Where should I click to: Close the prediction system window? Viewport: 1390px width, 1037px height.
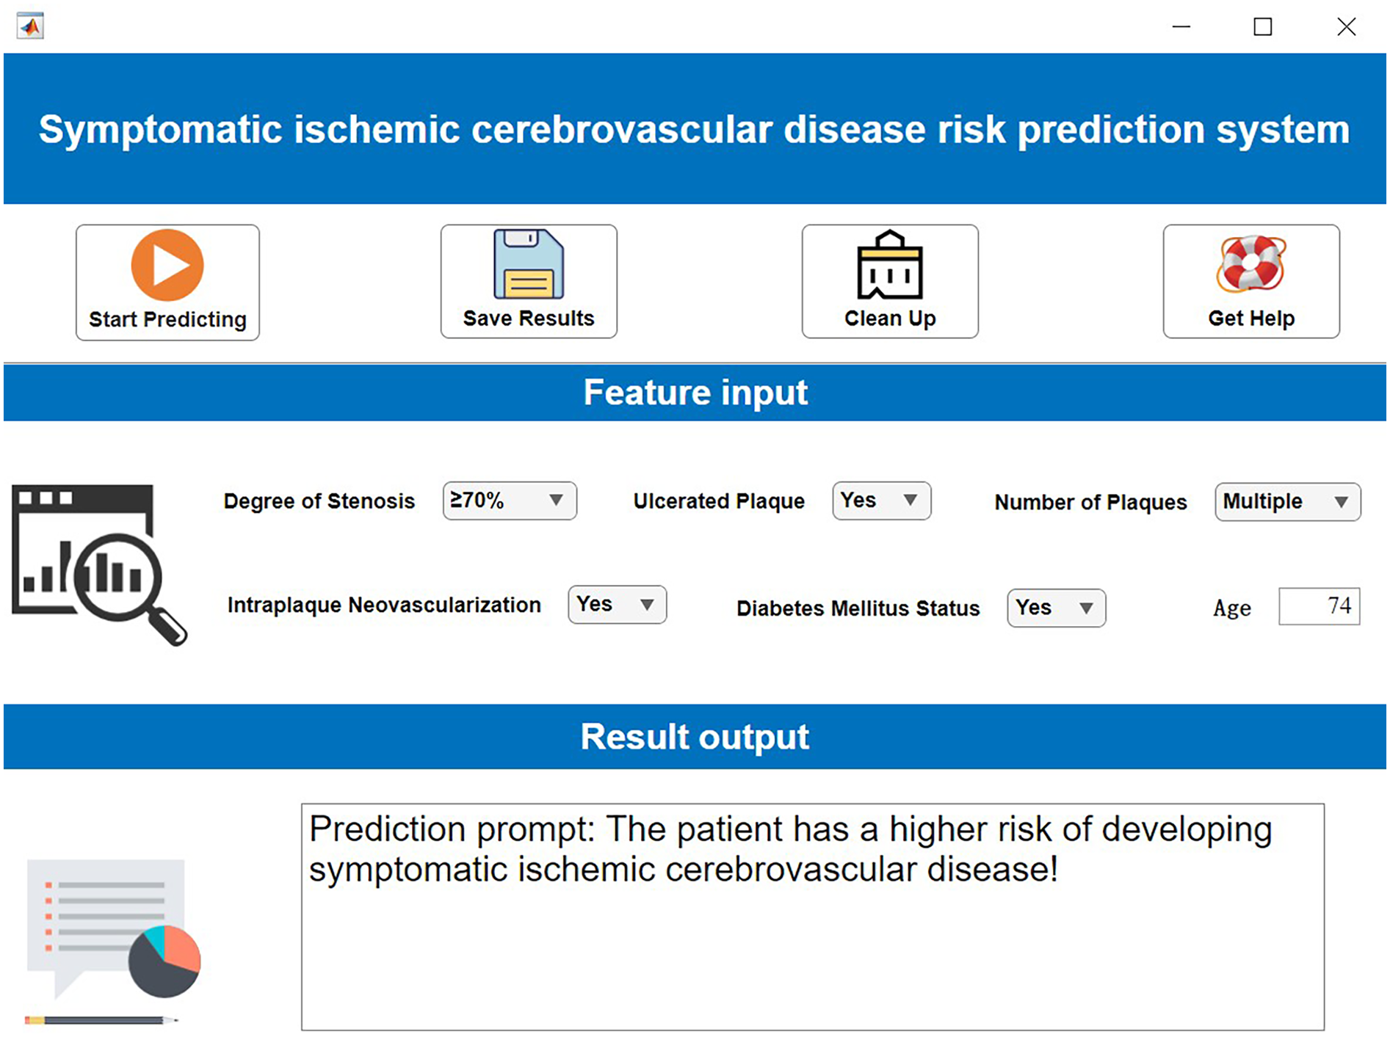[x=1346, y=27]
